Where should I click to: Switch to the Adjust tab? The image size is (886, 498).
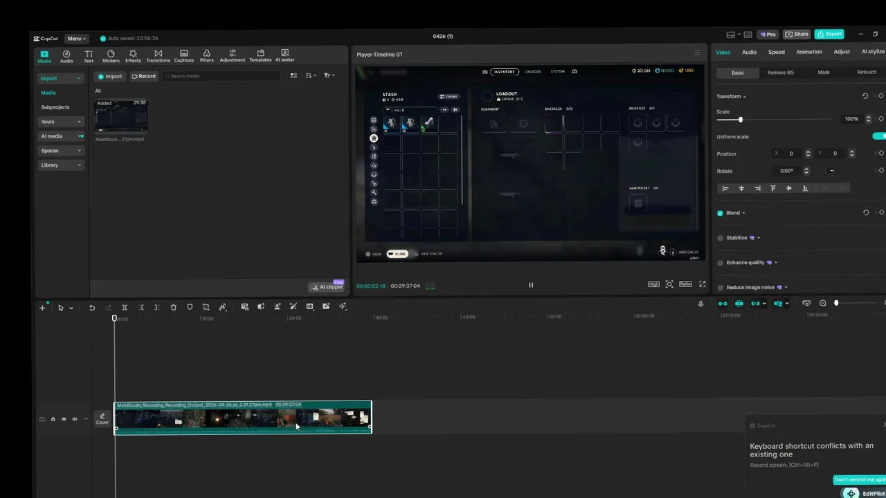842,52
